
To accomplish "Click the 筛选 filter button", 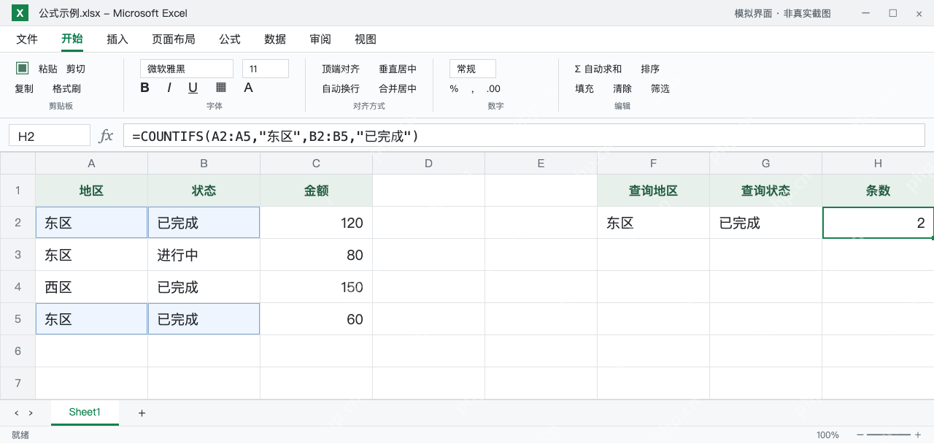I will [660, 88].
